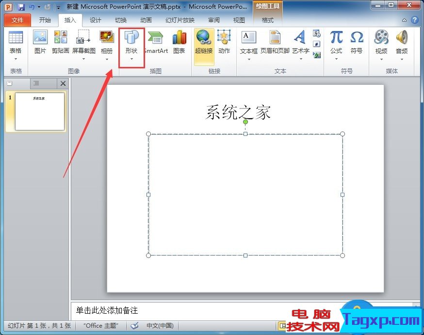Expand the 形状 shapes dropdown arrow
Image resolution: width=424 pixels, height=335 pixels.
pos(131,59)
